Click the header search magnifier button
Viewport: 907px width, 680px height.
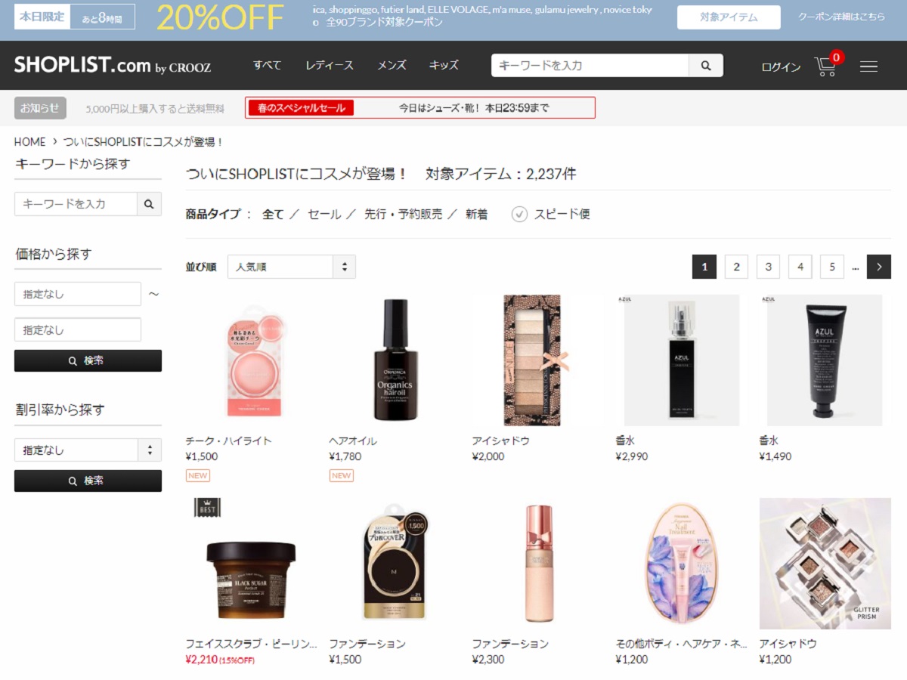[706, 66]
